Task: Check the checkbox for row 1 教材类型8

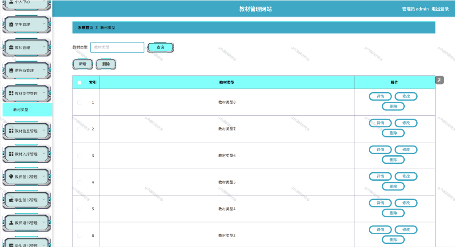Action: [79, 102]
